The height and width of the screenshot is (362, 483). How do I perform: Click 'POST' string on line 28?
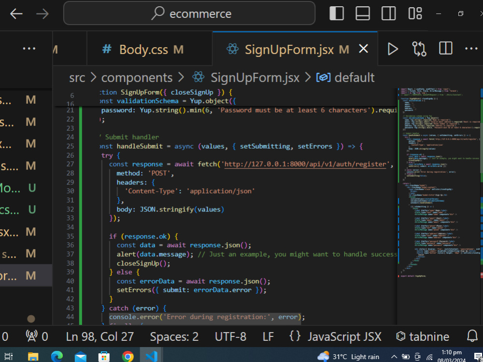[x=160, y=173]
